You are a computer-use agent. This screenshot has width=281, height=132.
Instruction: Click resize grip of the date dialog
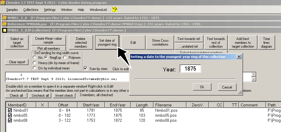[x=240, y=93]
